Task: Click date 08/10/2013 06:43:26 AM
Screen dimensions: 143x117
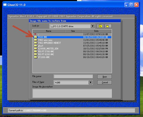Action: coord(95,57)
